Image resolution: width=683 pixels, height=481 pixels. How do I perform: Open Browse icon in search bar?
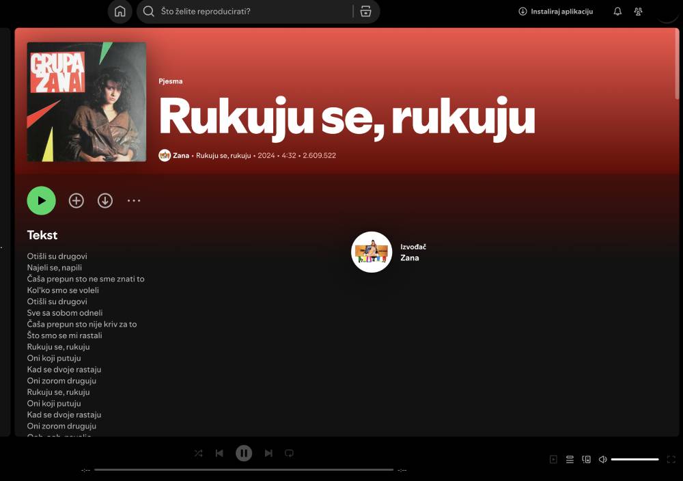366,12
